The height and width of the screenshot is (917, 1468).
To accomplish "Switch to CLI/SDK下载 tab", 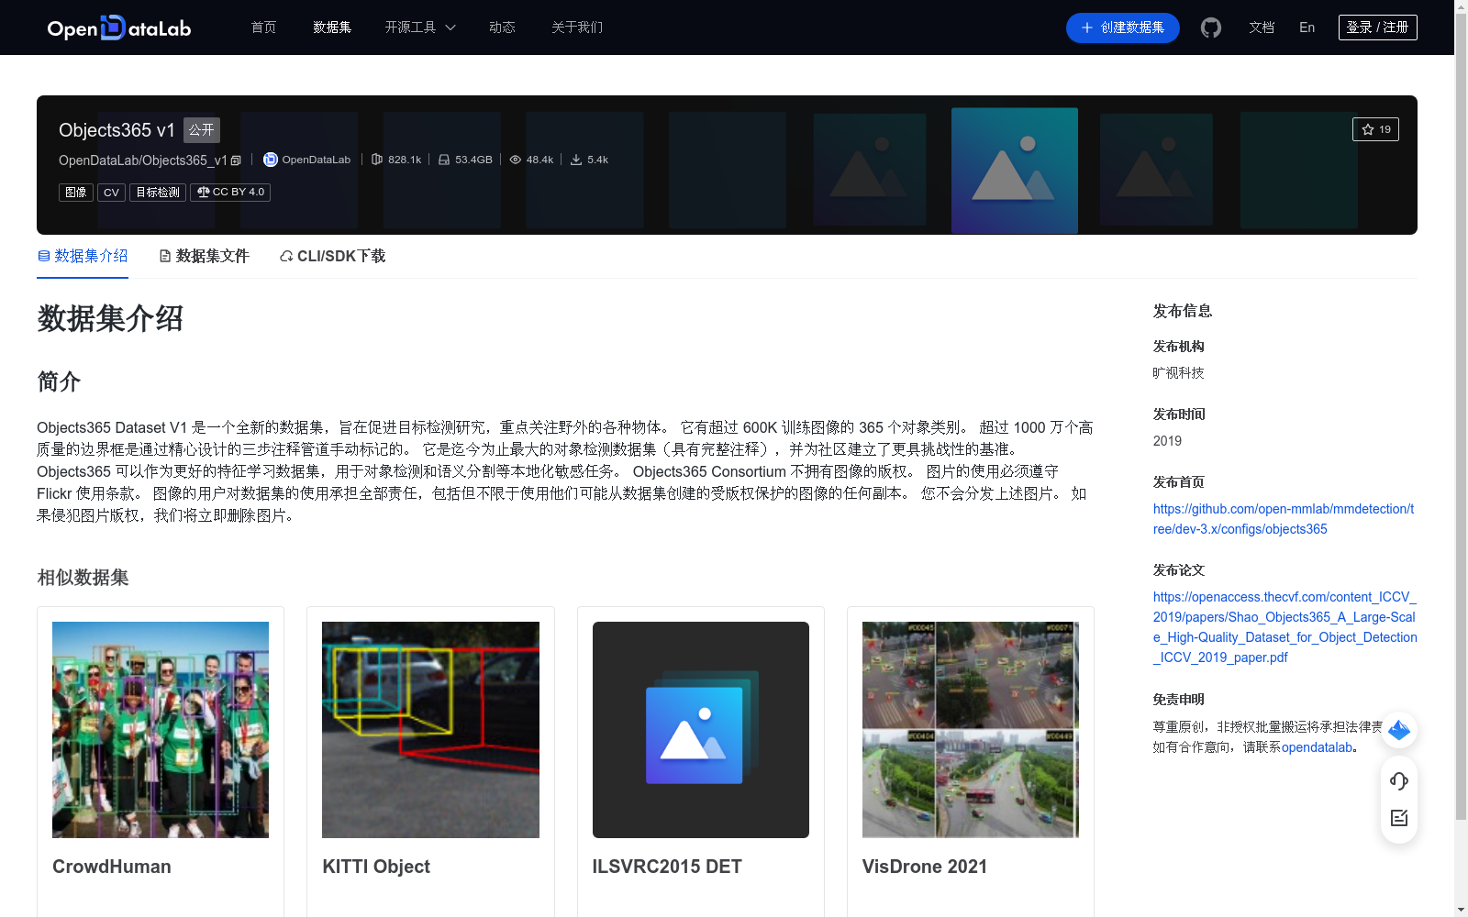I will [332, 256].
